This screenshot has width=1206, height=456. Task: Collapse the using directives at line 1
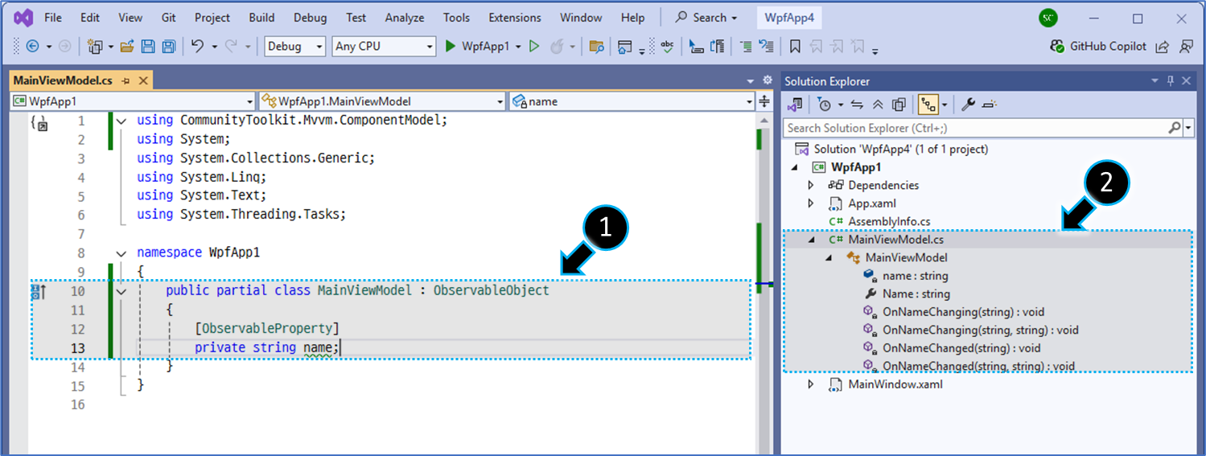tap(121, 121)
